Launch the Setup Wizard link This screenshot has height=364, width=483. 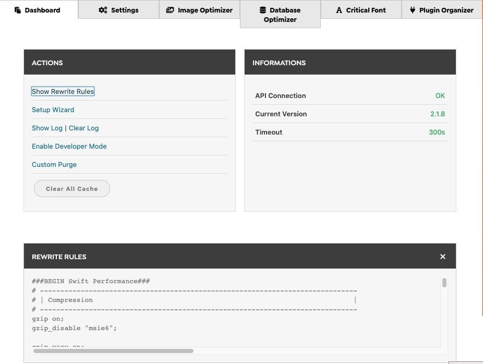click(53, 110)
